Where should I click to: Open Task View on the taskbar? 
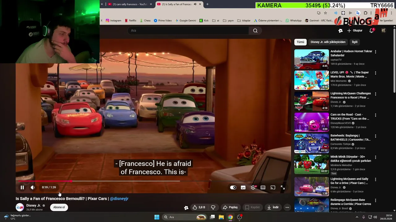212,217
